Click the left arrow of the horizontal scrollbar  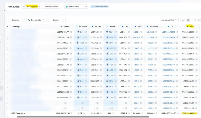coord(8,117)
